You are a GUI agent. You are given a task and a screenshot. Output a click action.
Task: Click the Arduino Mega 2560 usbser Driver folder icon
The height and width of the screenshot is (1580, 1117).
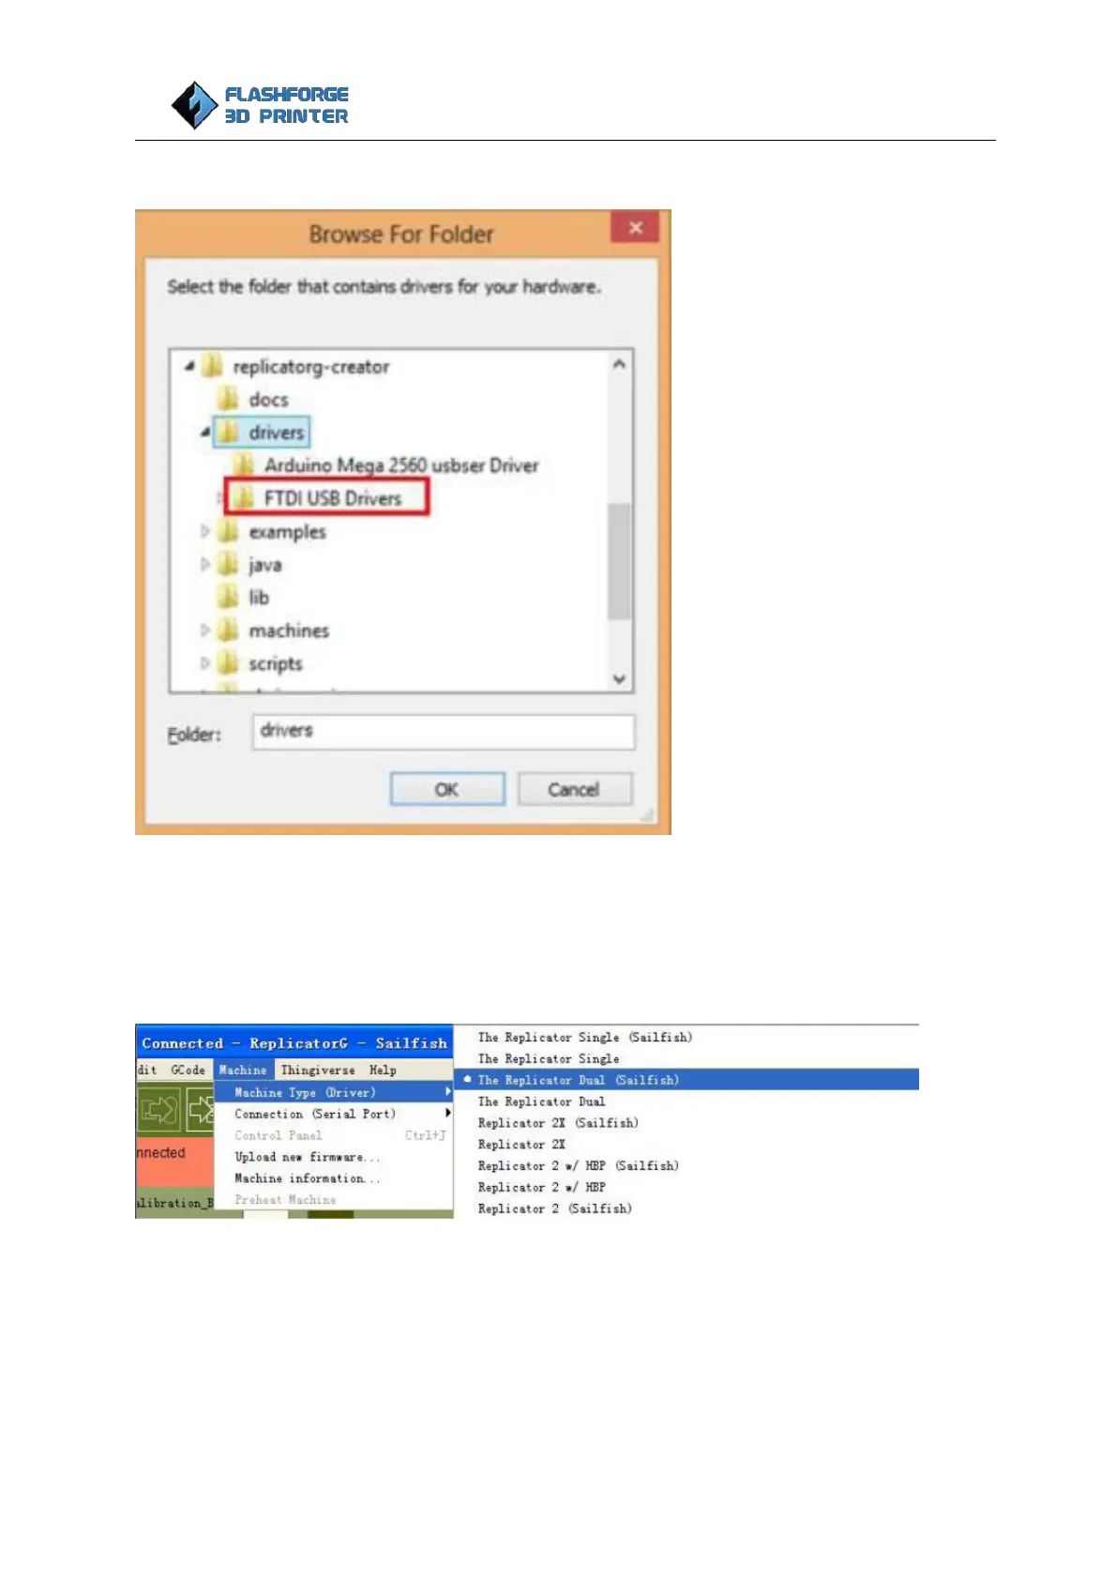click(x=244, y=465)
